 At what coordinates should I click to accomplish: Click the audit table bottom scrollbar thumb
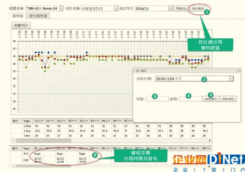coord(43,167)
